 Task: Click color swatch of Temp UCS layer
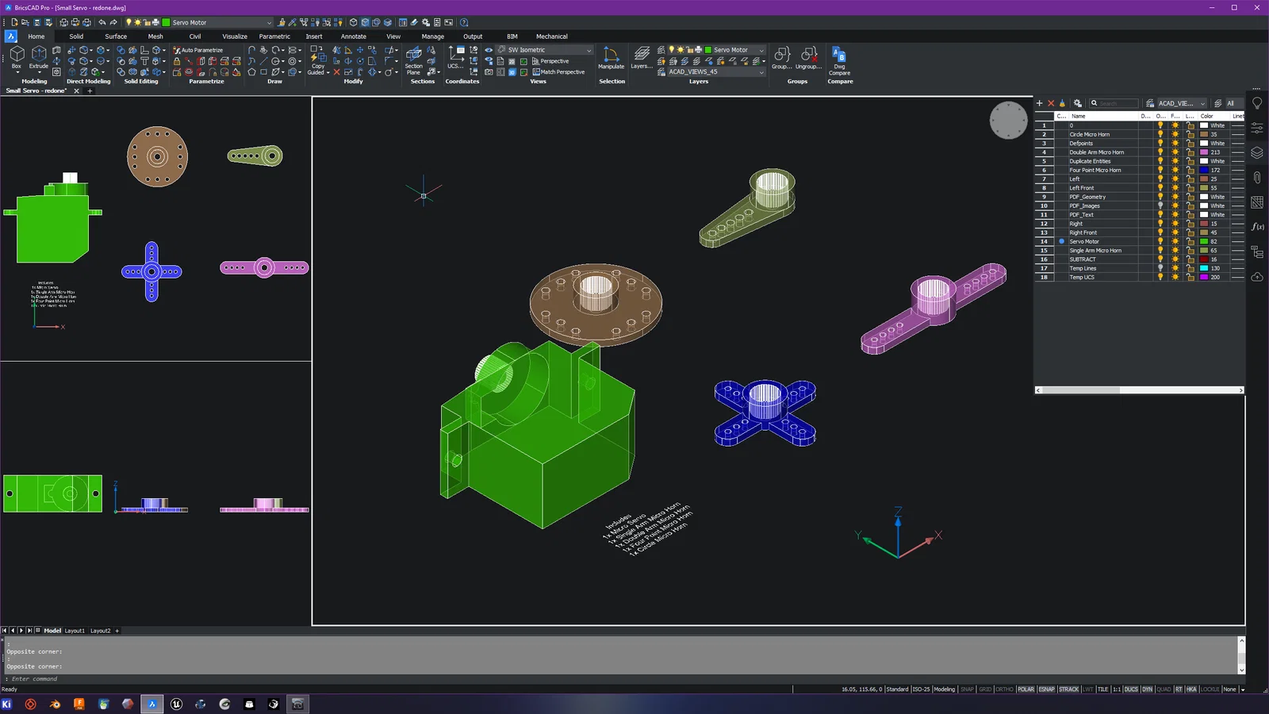pyautogui.click(x=1204, y=277)
